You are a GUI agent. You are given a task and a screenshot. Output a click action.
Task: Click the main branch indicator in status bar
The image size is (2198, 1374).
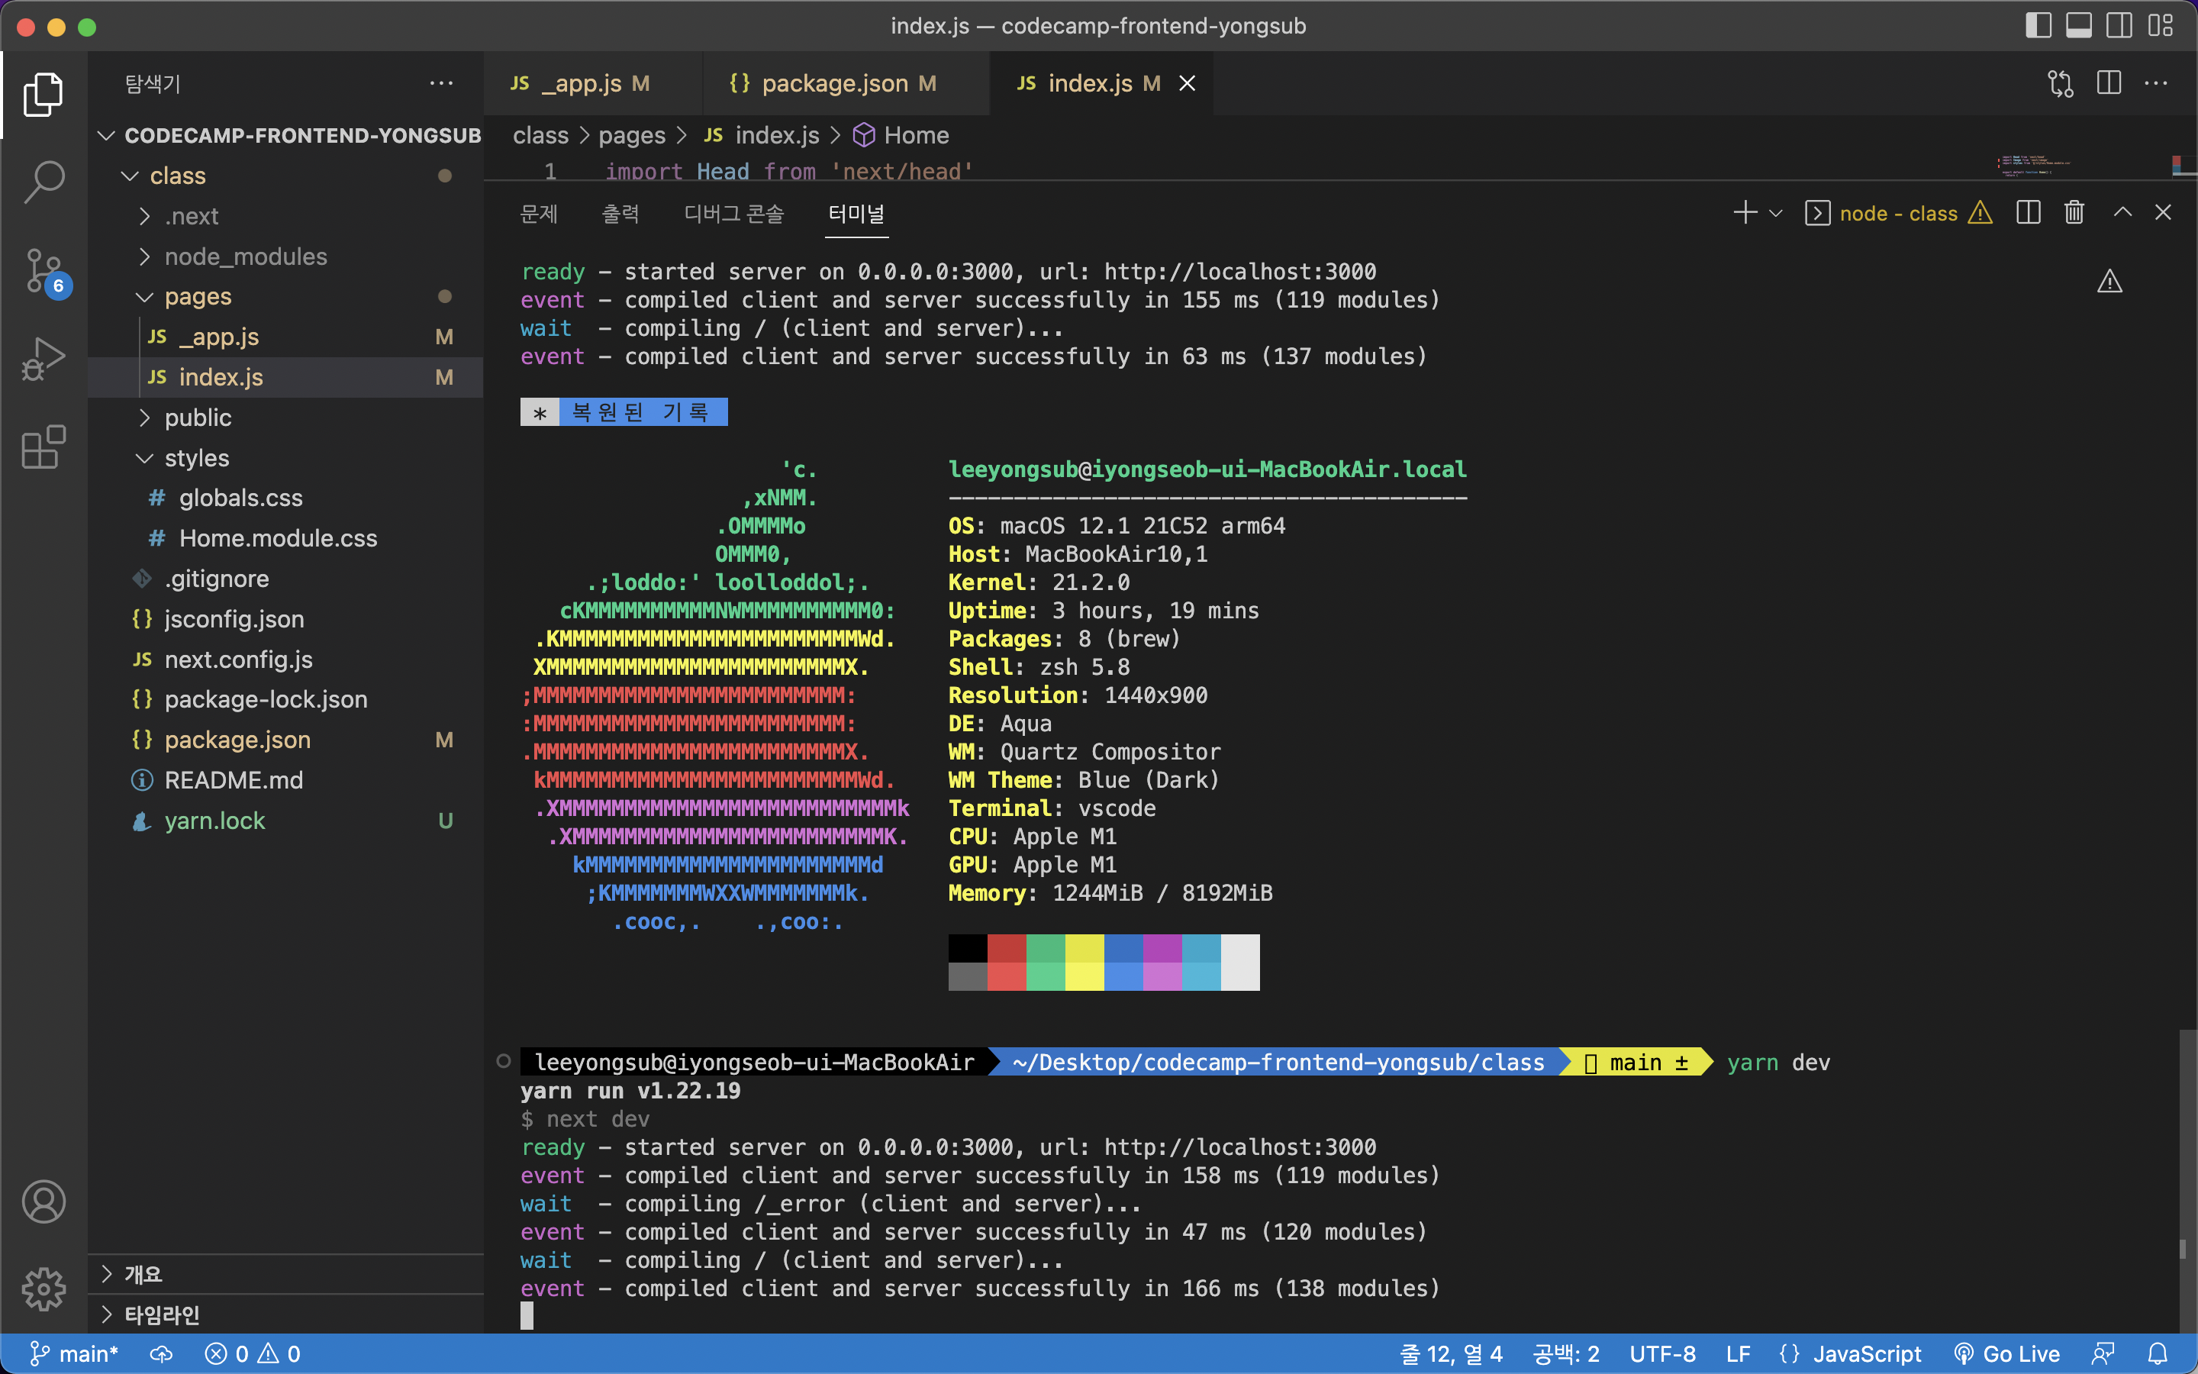pyautogui.click(x=71, y=1355)
